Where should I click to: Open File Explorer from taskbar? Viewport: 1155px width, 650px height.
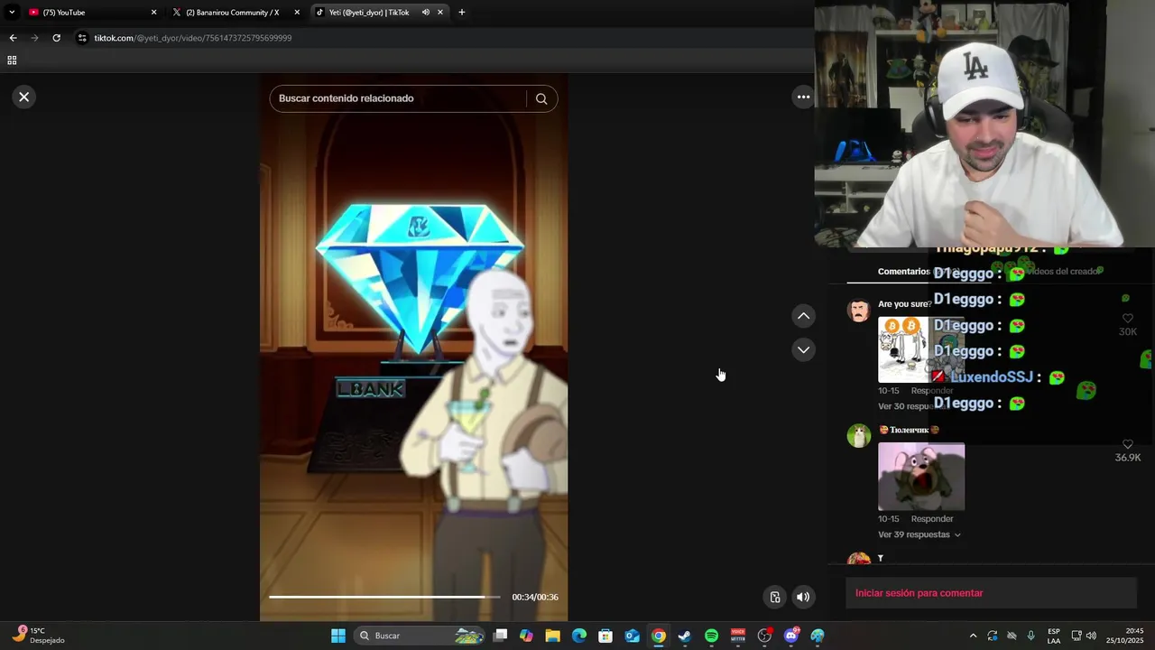click(553, 636)
